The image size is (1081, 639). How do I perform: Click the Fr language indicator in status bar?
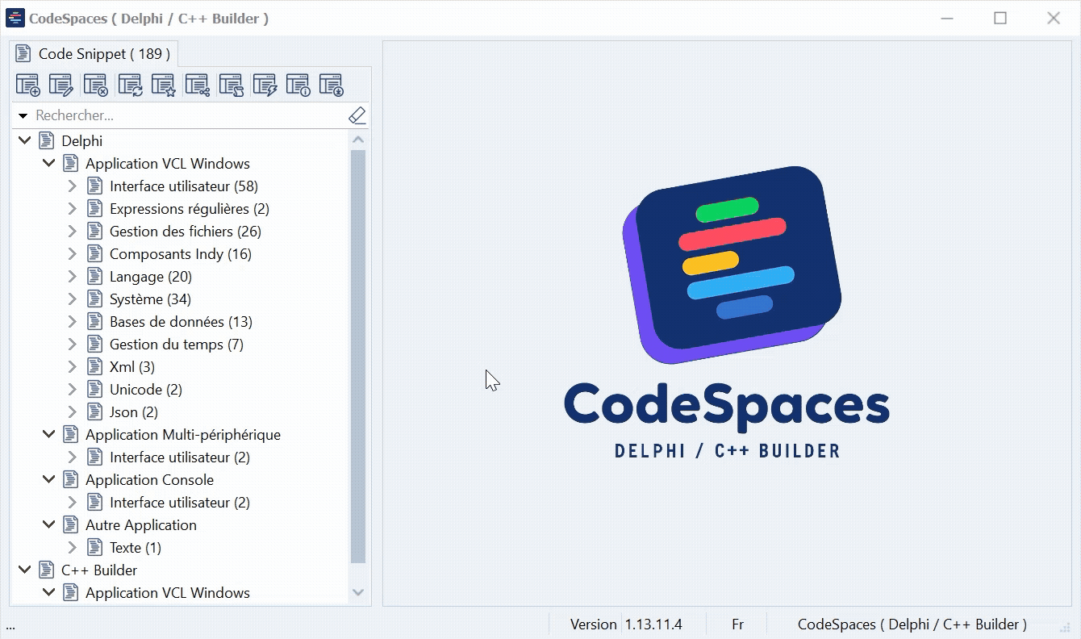tap(737, 624)
